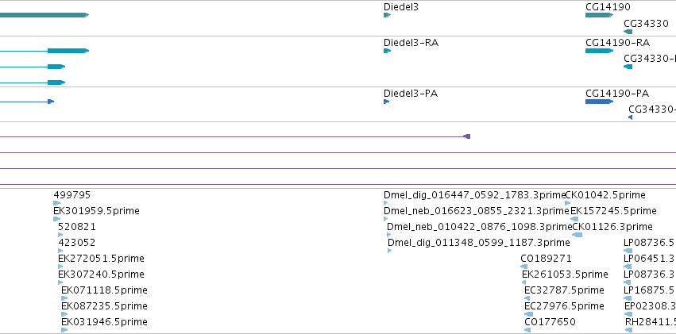Click Dmel_dig_011348_0599_1187.3prime label
Screen dimensions: 676x334
[479, 243]
